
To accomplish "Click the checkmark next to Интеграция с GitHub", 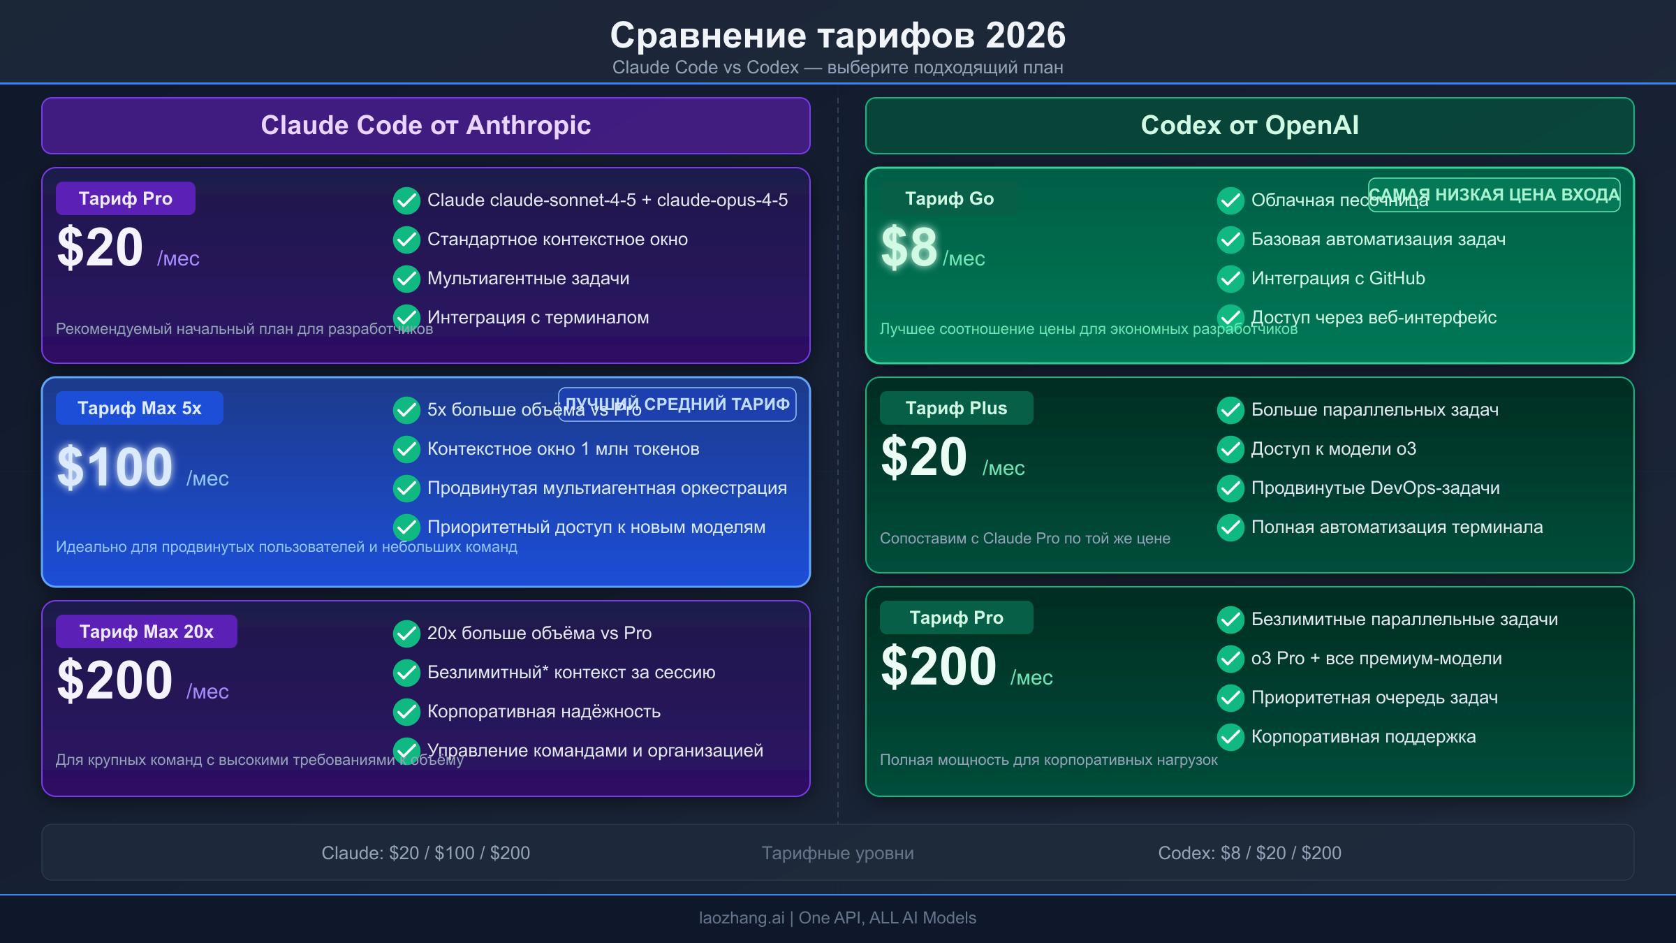I will pyautogui.click(x=1230, y=279).
